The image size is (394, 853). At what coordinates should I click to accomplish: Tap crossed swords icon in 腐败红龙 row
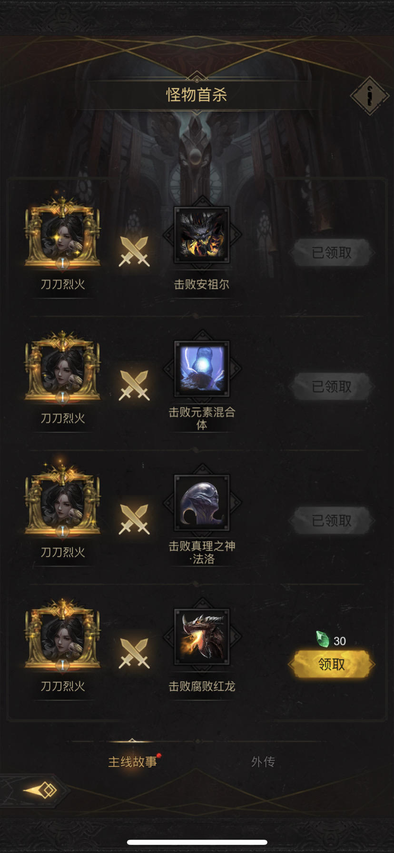coord(134,653)
